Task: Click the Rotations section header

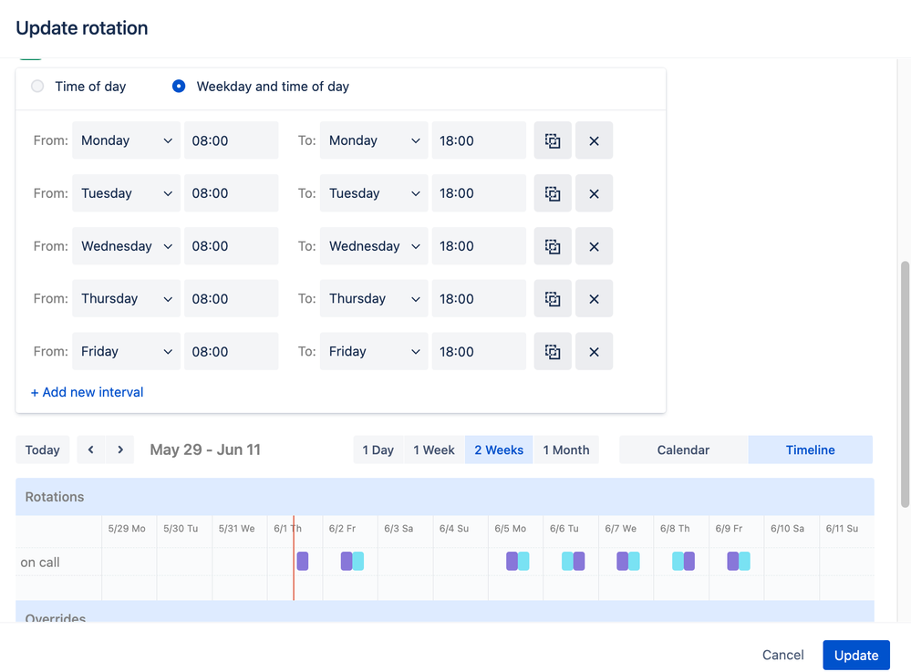Action: [x=445, y=497]
